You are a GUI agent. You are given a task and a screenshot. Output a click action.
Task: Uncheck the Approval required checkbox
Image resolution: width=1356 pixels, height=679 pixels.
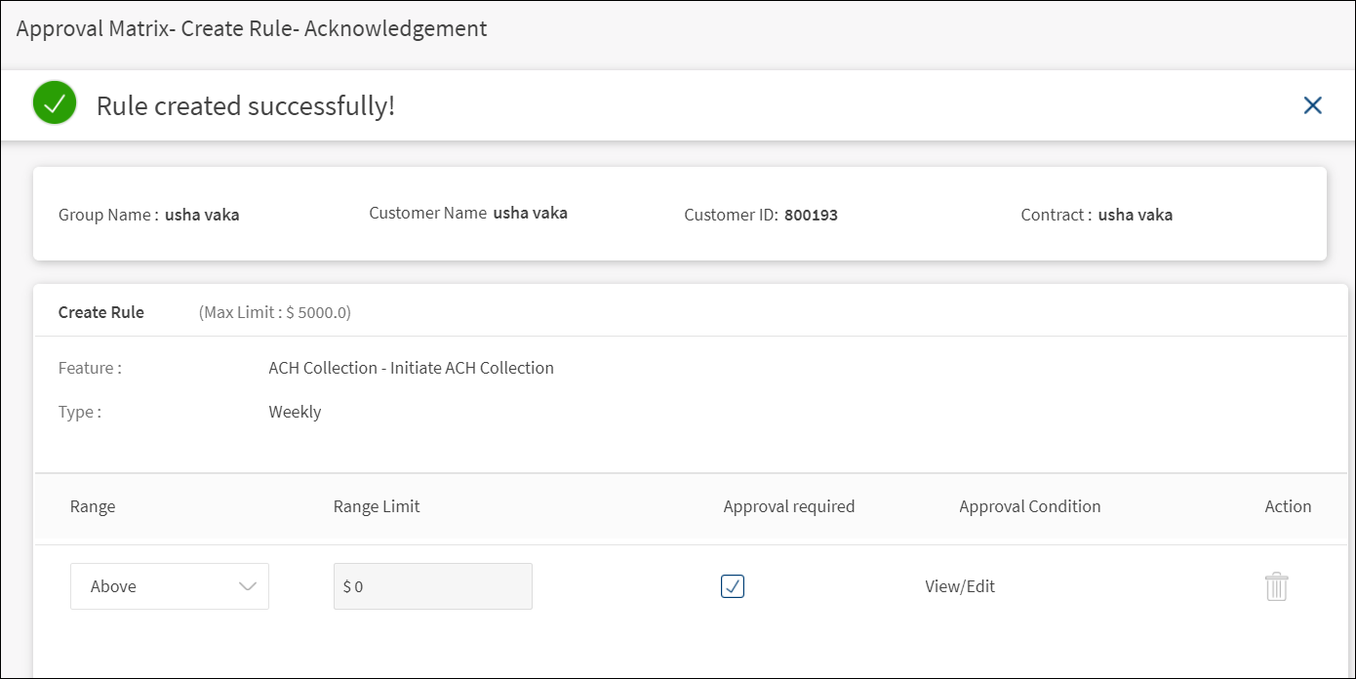[x=733, y=586]
